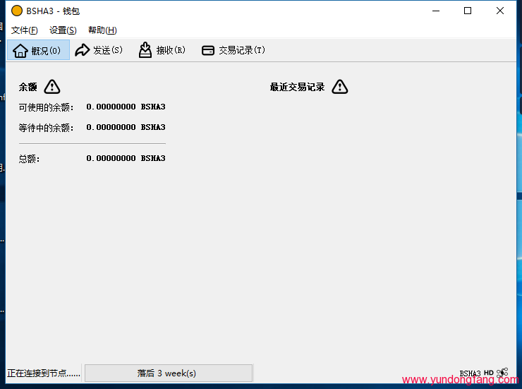Click the total balance 总额 amount

click(126, 158)
